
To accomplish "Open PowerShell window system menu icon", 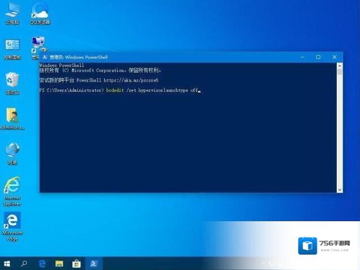I will [x=45, y=57].
